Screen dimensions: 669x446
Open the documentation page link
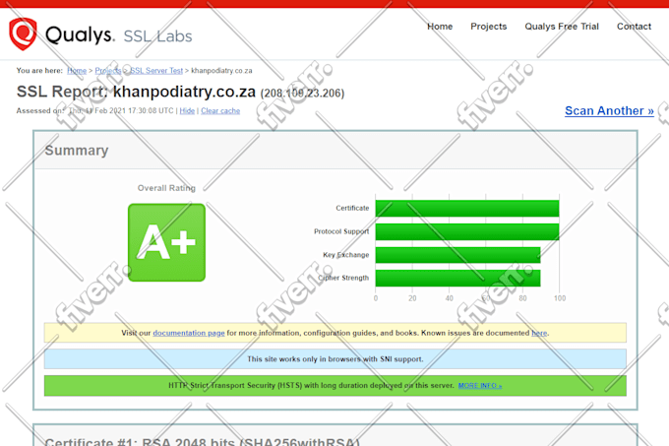coord(189,333)
